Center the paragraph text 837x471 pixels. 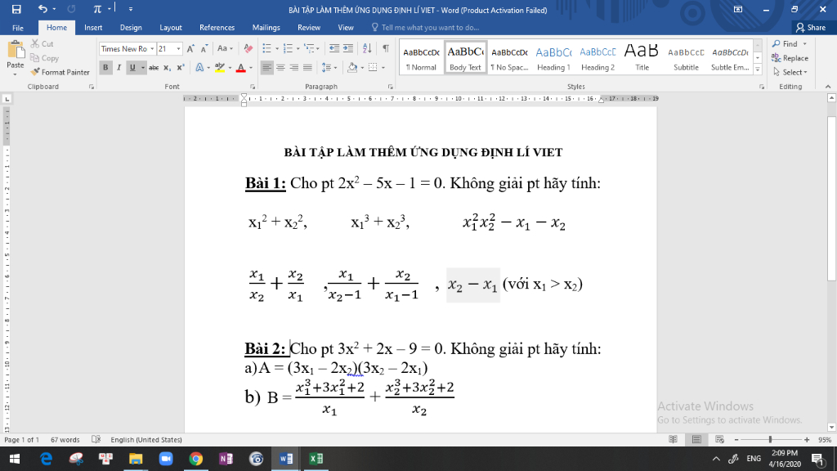280,68
